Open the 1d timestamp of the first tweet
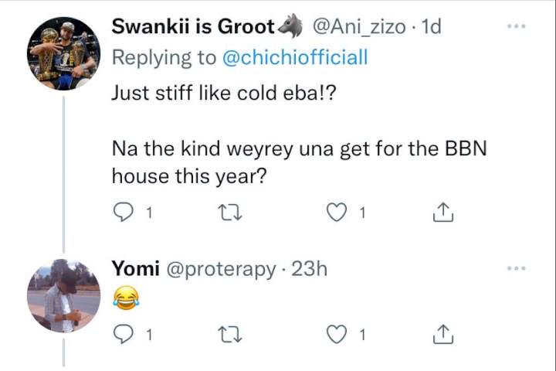 pos(431,26)
